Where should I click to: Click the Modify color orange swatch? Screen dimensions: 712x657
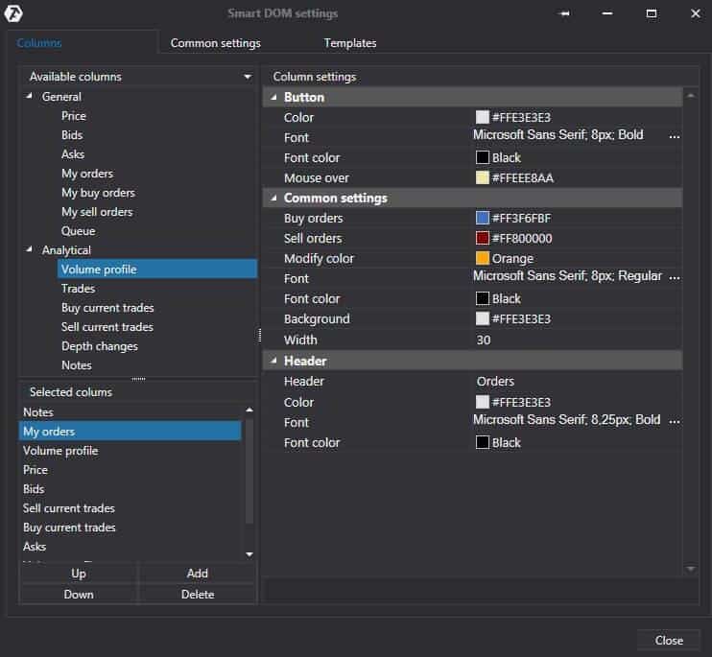tap(483, 259)
